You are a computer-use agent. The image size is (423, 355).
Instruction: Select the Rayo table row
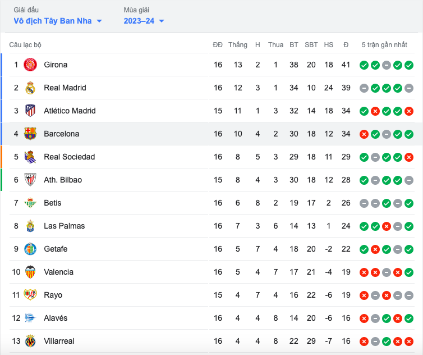[x=211, y=295]
